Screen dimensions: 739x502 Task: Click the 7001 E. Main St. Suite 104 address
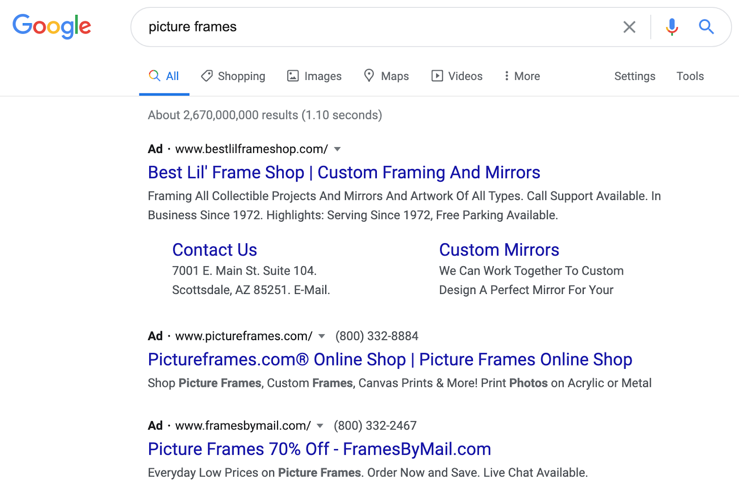point(244,271)
